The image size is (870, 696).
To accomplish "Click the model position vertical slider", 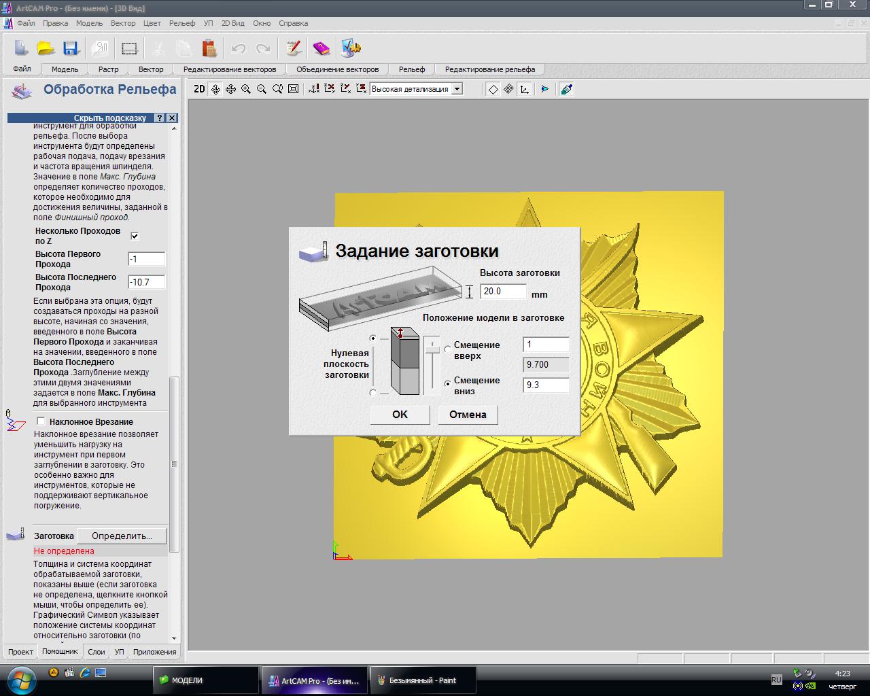I will (432, 348).
